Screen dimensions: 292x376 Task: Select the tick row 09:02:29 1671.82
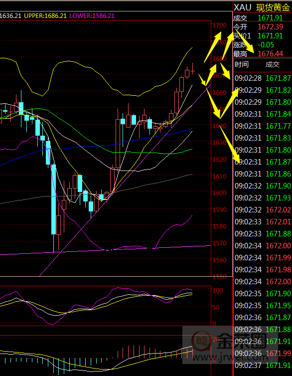coord(263,90)
